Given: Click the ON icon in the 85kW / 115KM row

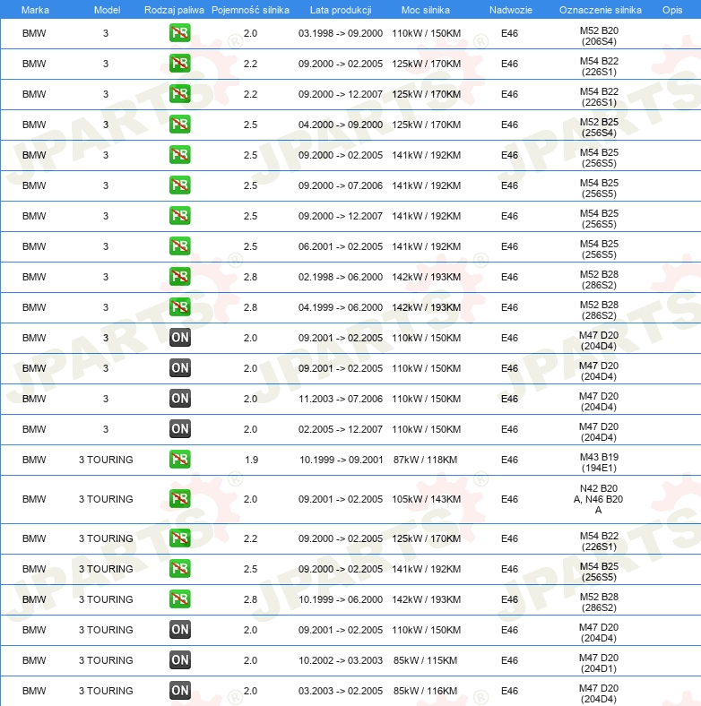Looking at the screenshot, I should (x=180, y=660).
